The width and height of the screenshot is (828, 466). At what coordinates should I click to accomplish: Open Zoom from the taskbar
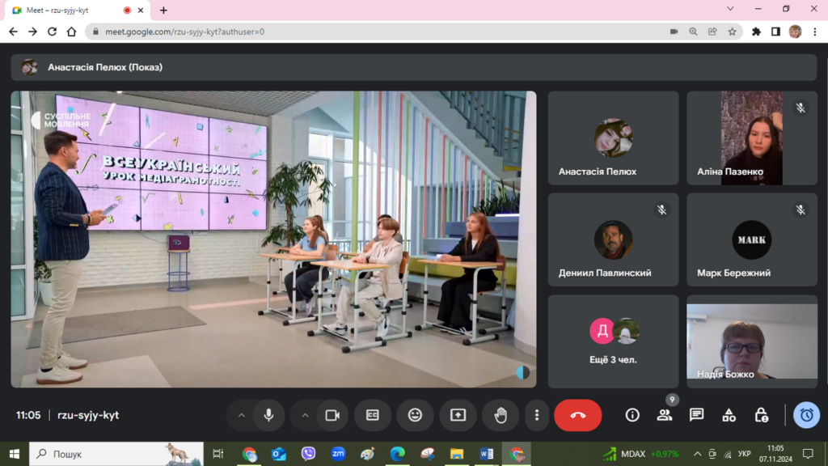[338, 454]
